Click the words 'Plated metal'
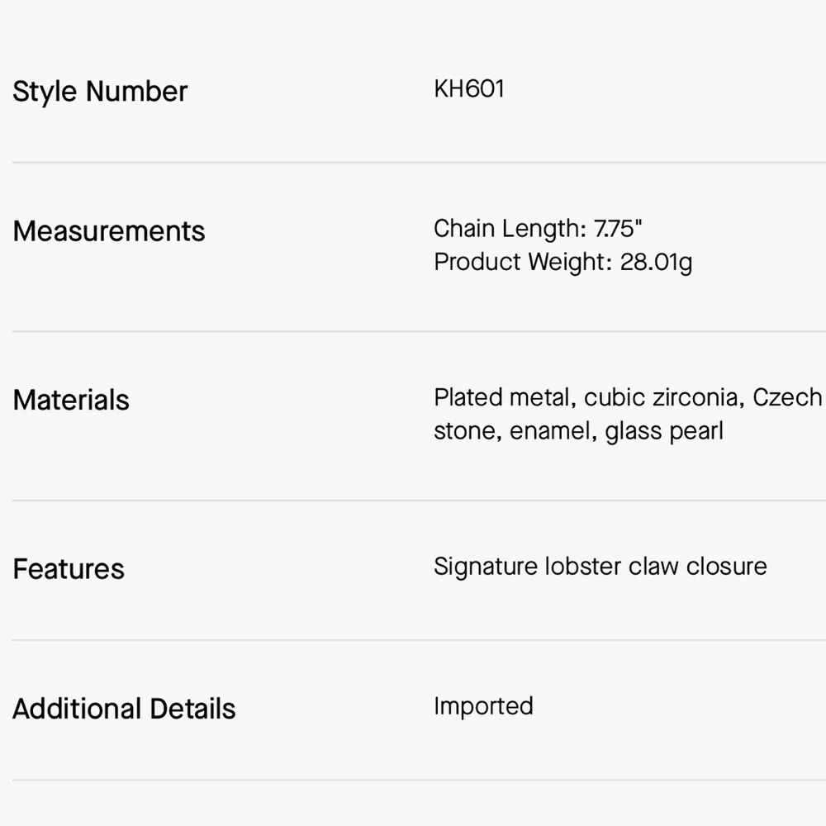The width and height of the screenshot is (826, 826). click(x=501, y=397)
